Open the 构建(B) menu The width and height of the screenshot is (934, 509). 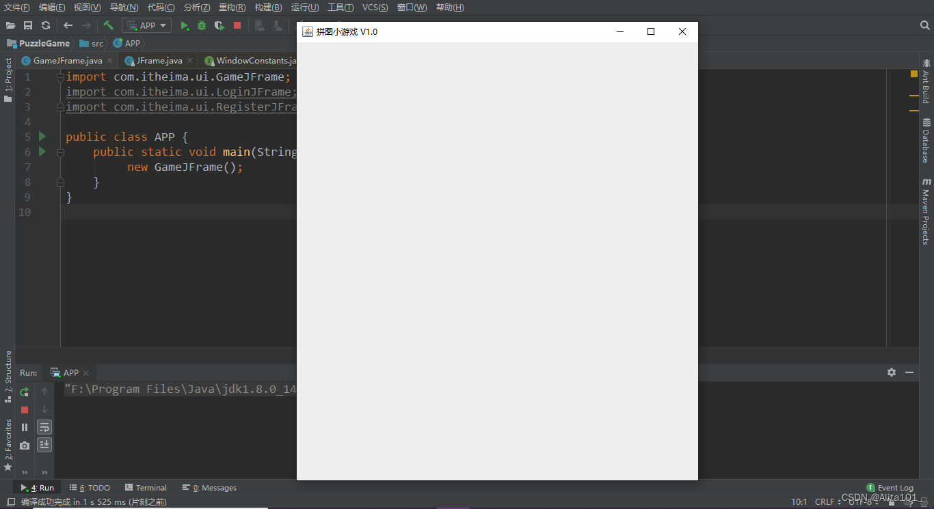pyautogui.click(x=268, y=8)
